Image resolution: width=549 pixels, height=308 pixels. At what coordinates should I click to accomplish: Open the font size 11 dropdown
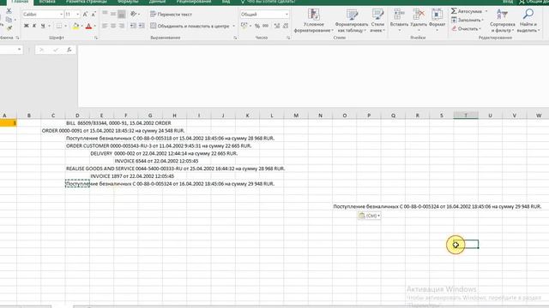(x=78, y=15)
